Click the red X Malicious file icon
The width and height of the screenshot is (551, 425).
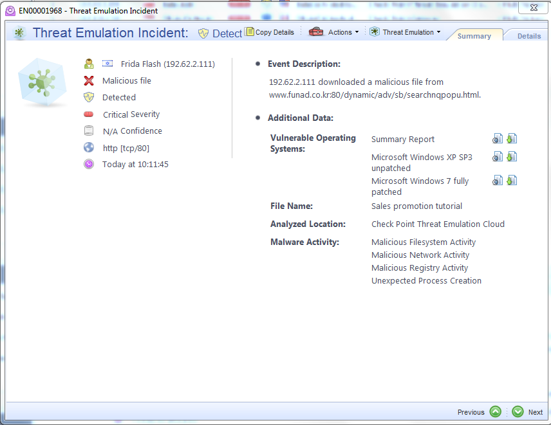point(89,81)
